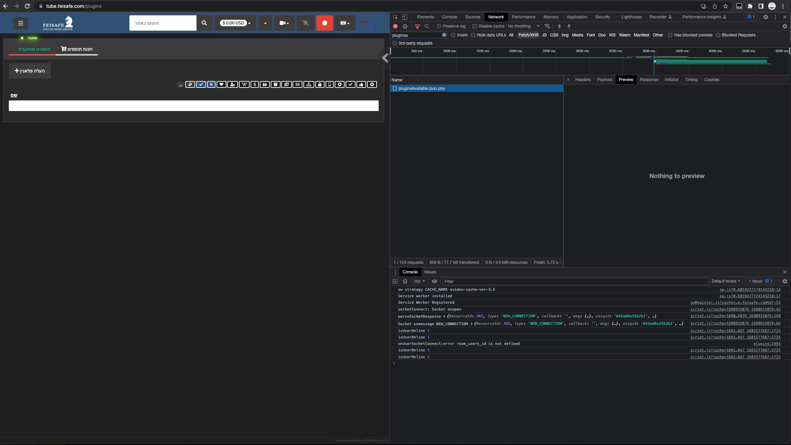Enable the Disable cache checkbox
Screen dimensions: 791x445
[474, 26]
